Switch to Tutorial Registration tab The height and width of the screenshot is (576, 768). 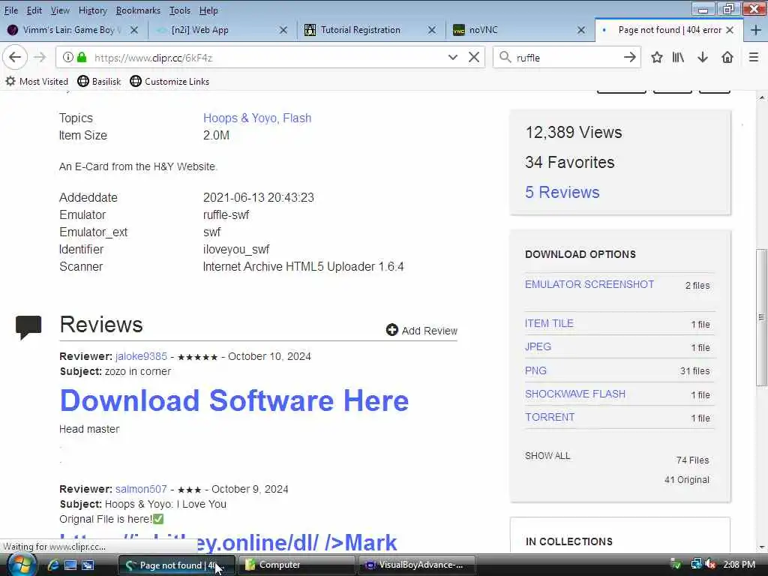(360, 30)
